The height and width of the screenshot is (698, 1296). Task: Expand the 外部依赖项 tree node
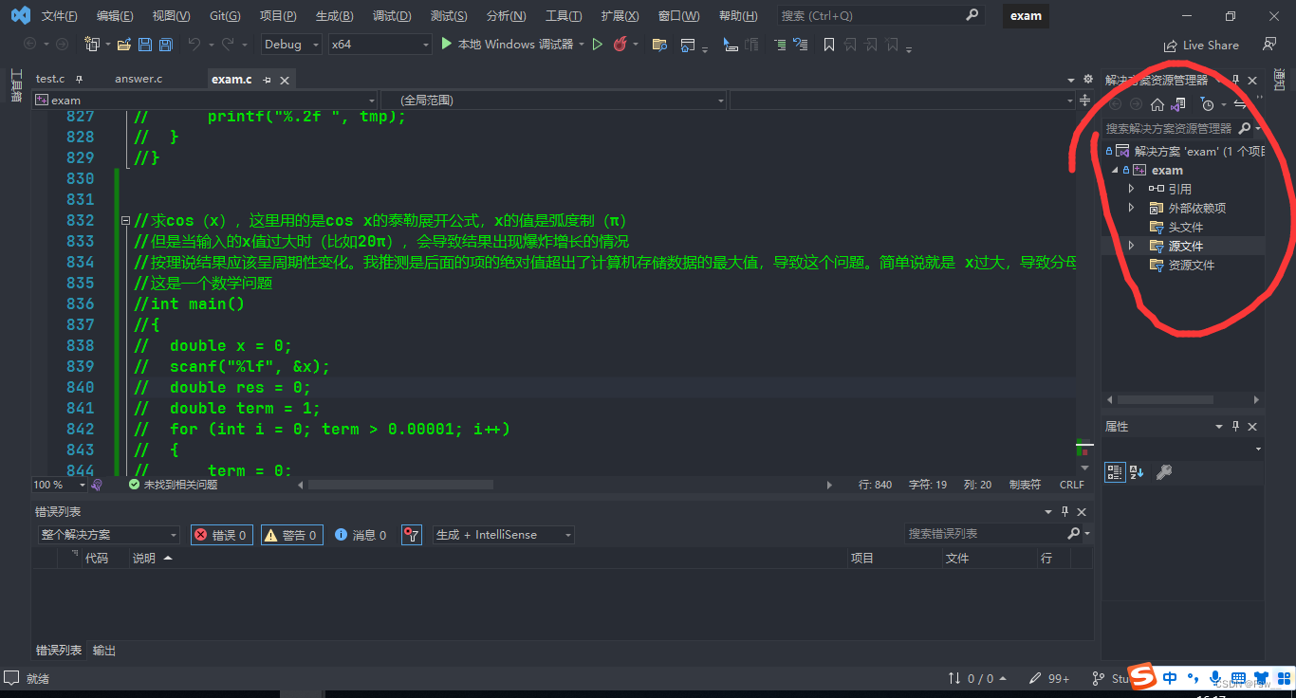1131,208
